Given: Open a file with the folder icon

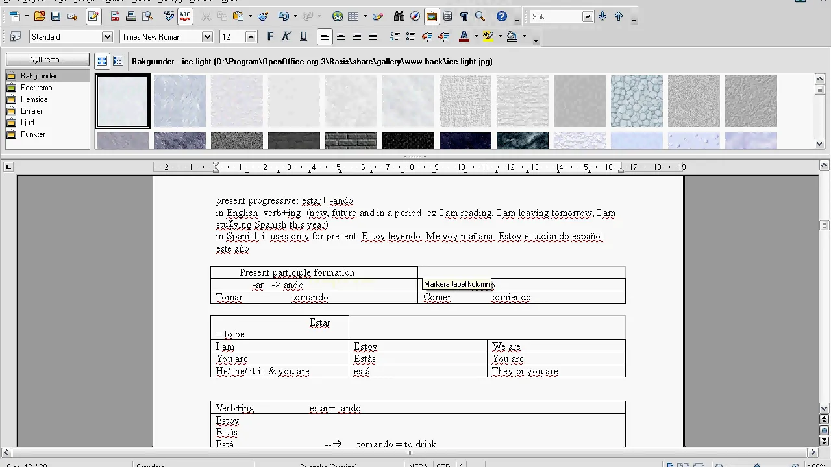Looking at the screenshot, I should point(40,17).
